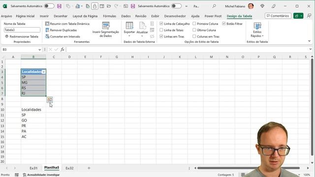Click Converter em Intervalo
This screenshot has width=315, height=177.
pos(63,36)
